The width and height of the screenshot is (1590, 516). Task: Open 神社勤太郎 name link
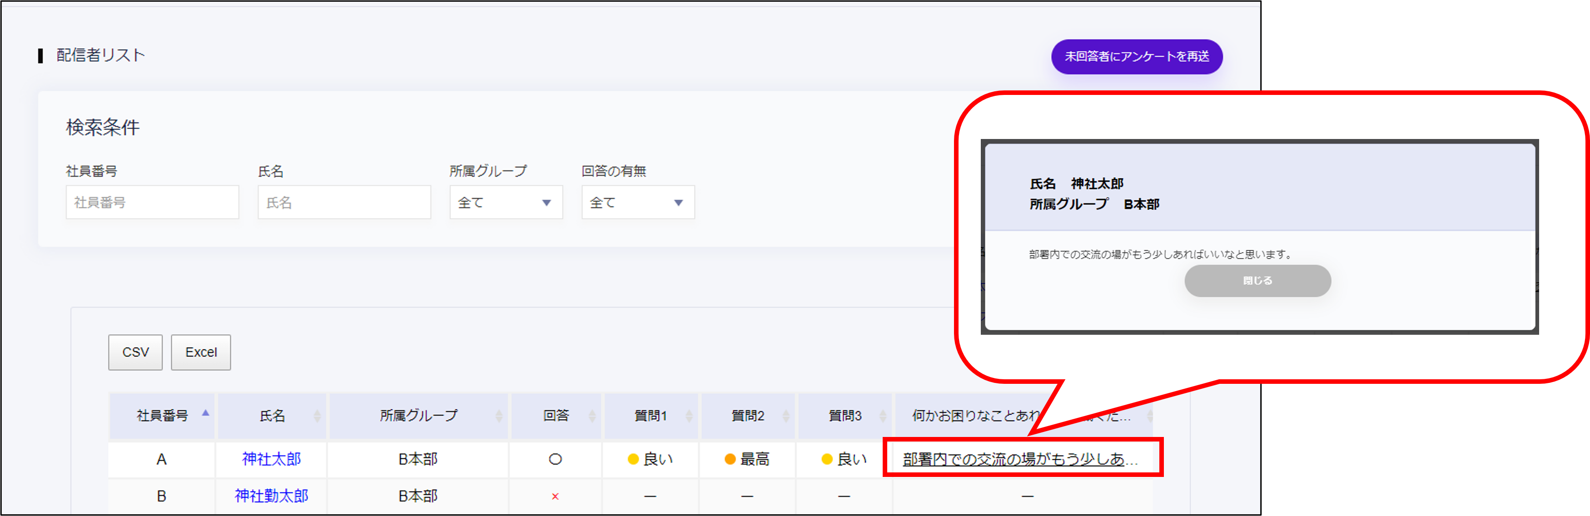[271, 496]
